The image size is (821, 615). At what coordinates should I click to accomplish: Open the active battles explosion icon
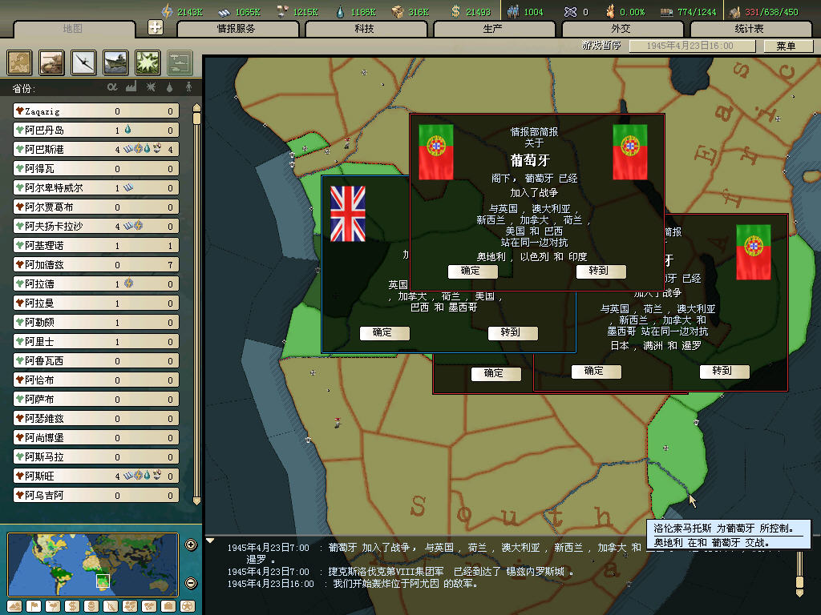(x=148, y=62)
